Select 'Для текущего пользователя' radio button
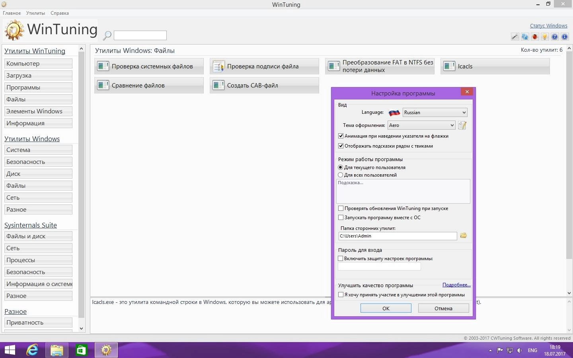 (340, 167)
